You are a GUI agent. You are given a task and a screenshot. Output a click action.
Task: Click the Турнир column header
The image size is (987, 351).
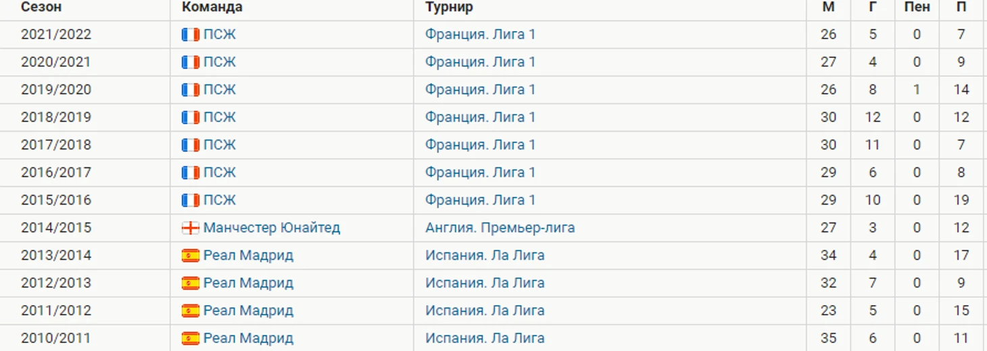(449, 7)
